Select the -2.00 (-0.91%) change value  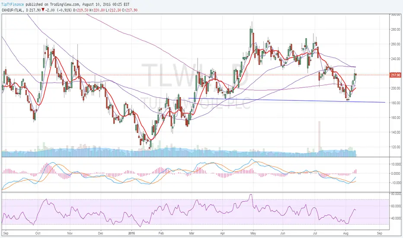pos(59,10)
